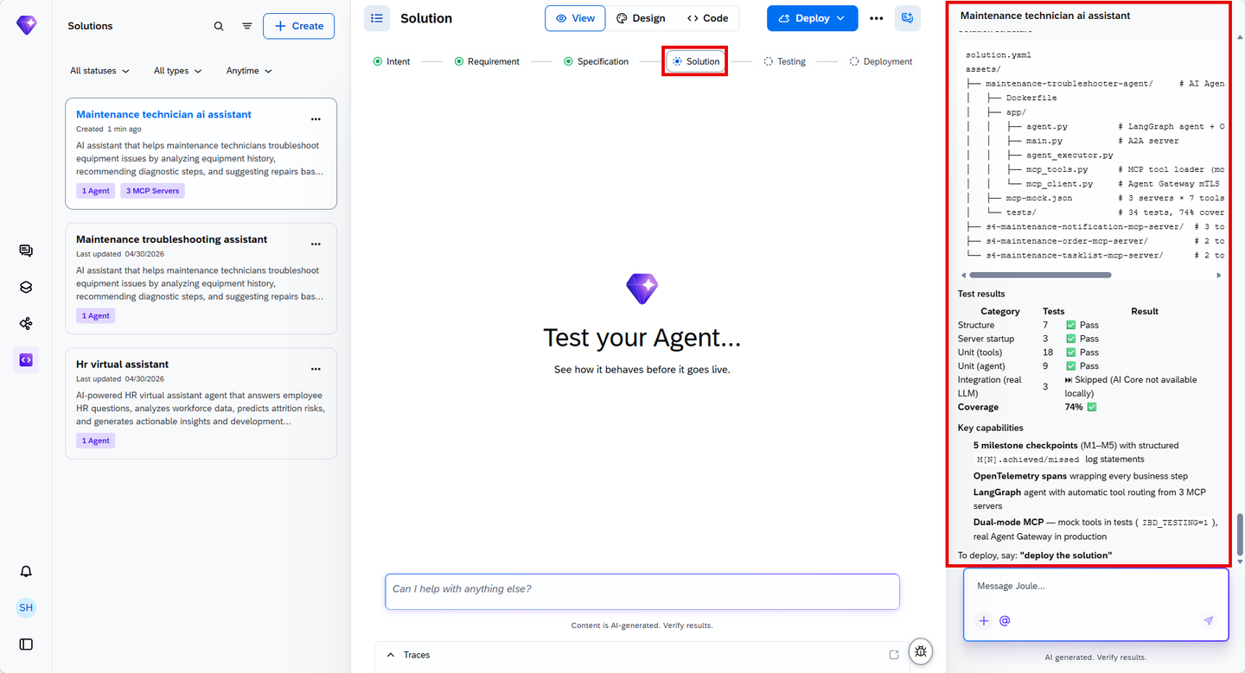
Task: Open the stacked layers sidebar icon
Action: [x=26, y=288]
